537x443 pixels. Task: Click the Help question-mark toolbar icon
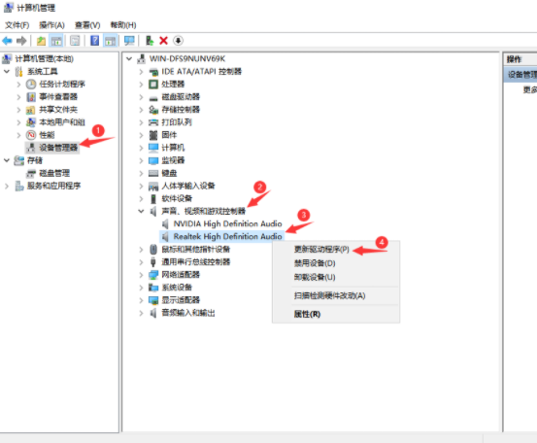click(94, 41)
